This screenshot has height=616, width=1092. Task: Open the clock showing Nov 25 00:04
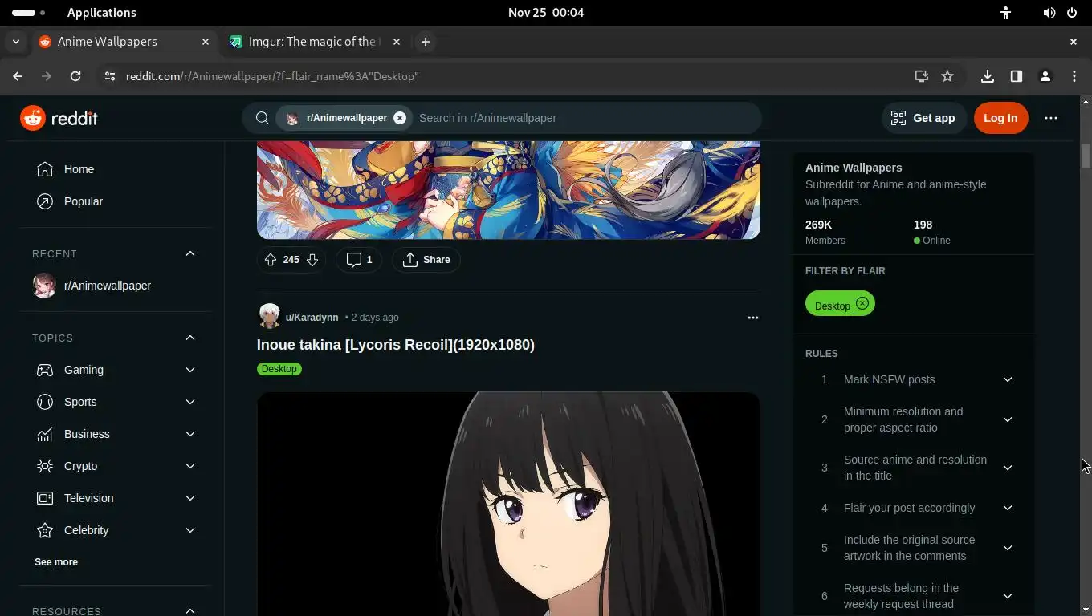click(x=546, y=13)
